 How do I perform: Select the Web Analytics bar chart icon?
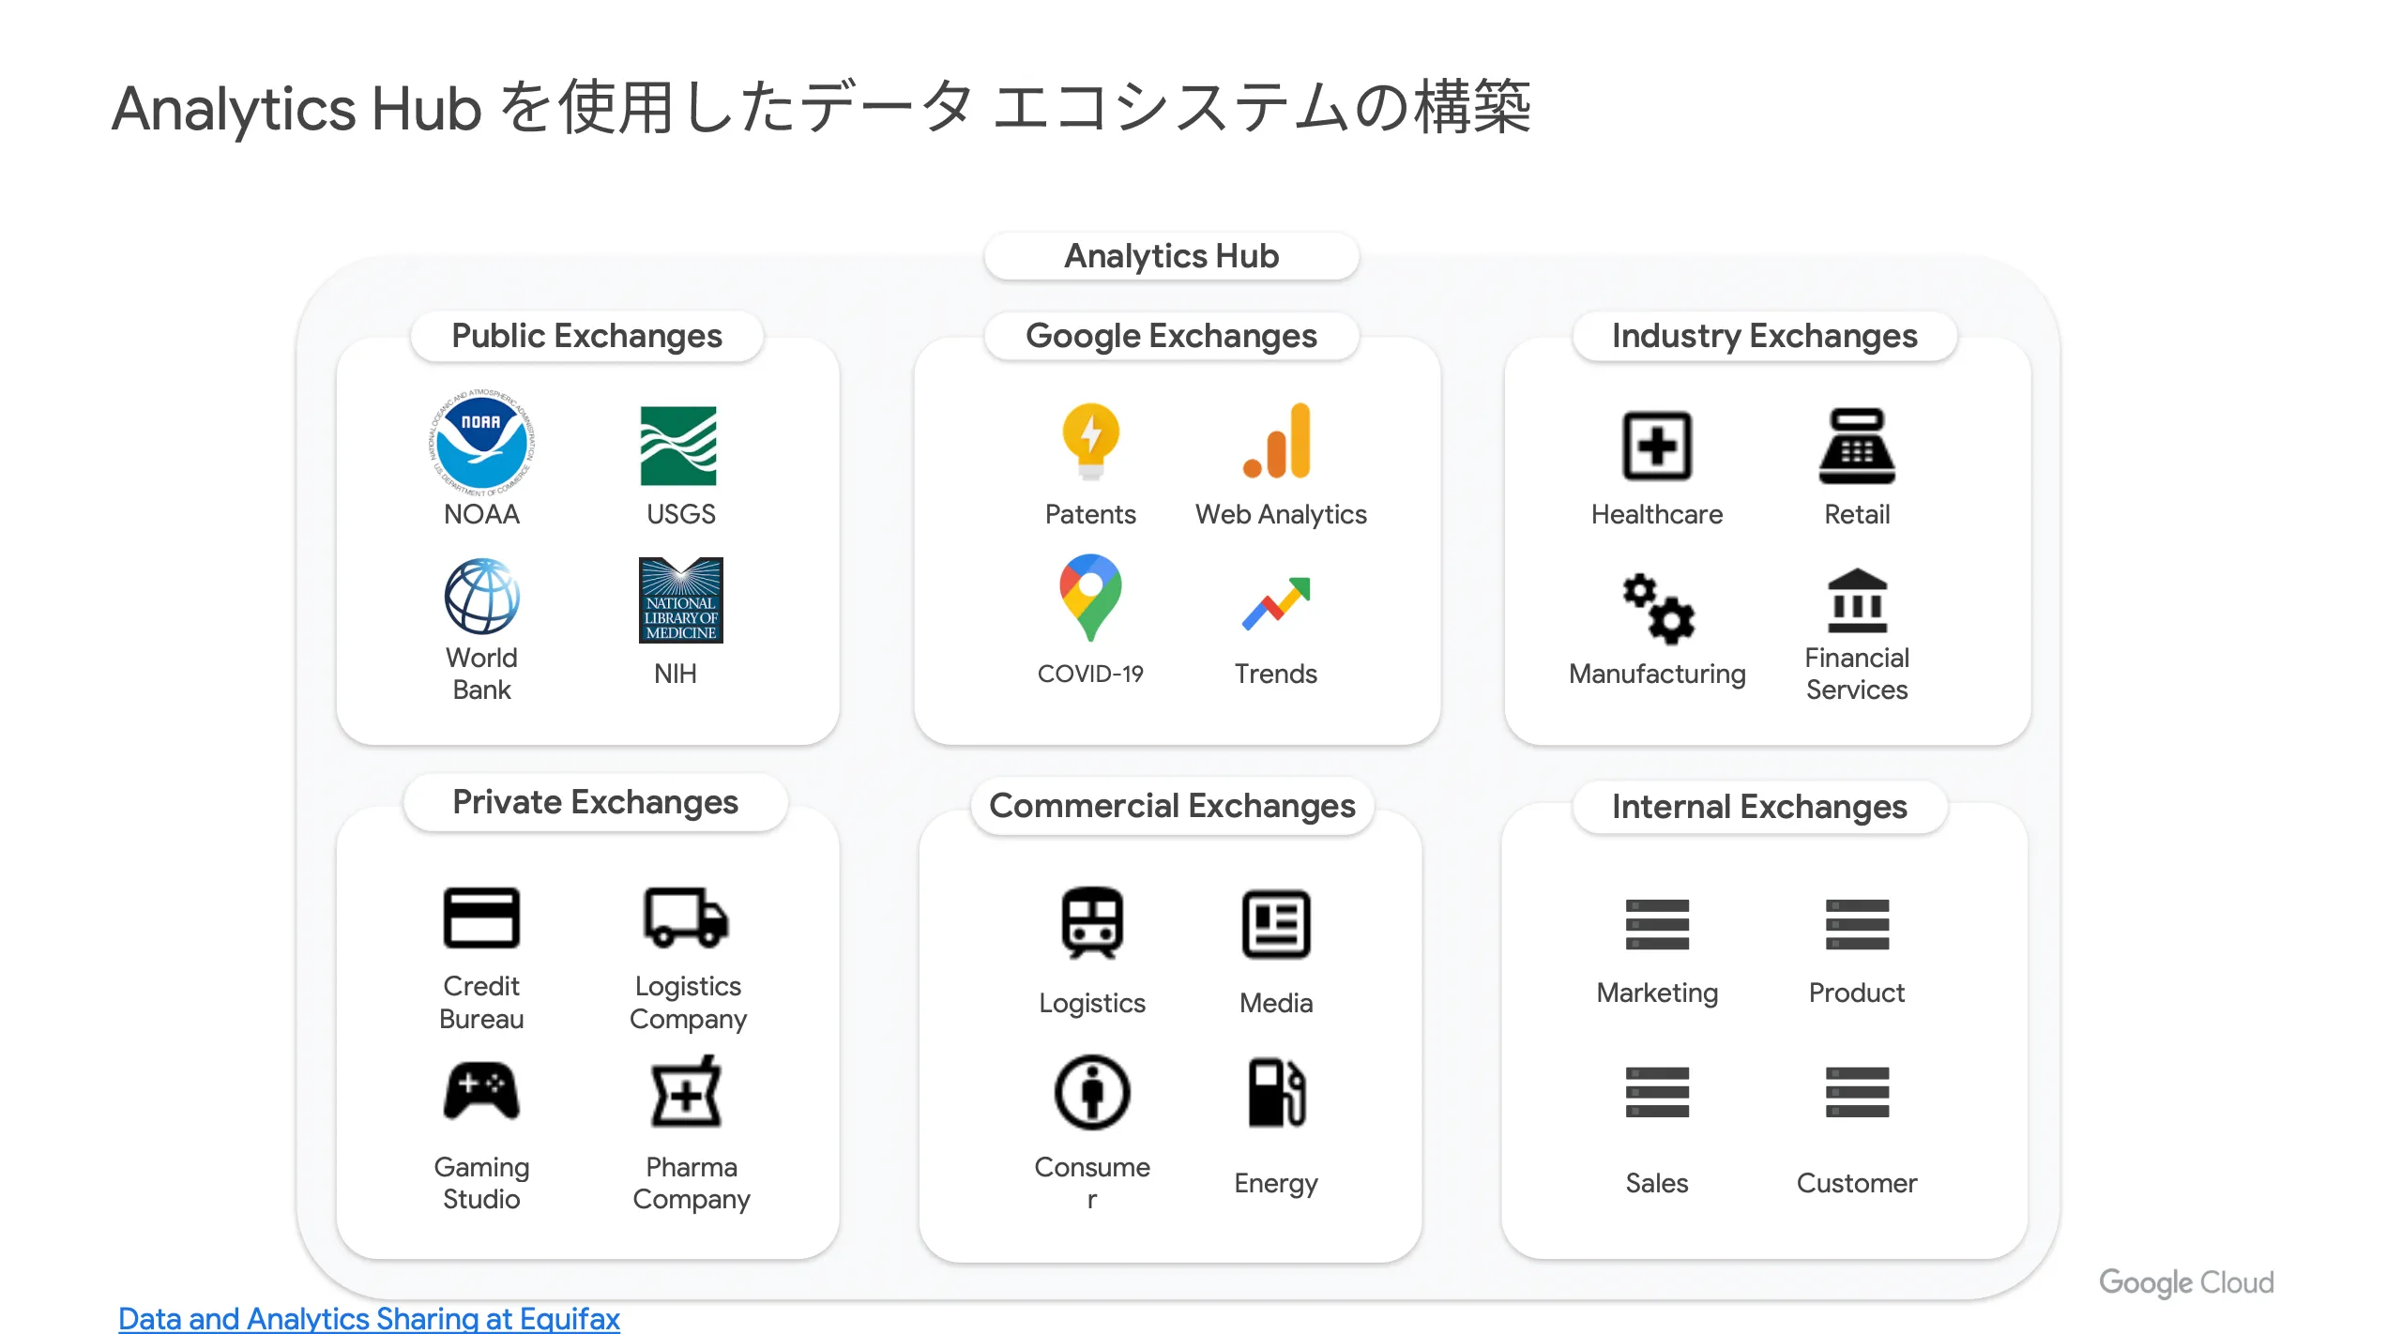tap(1276, 441)
